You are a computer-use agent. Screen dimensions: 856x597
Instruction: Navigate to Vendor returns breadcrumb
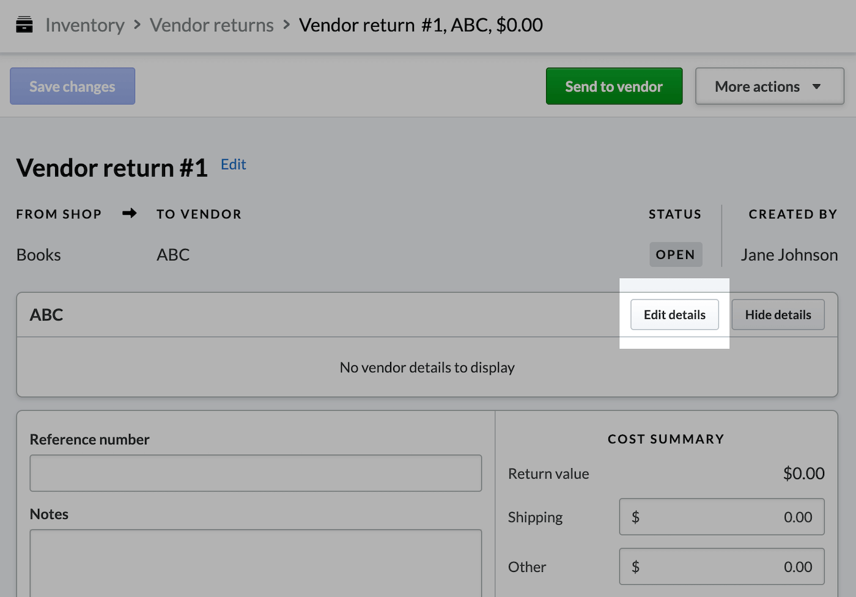point(212,24)
